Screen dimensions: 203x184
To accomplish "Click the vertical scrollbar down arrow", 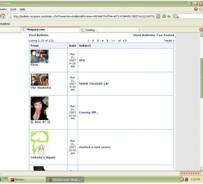I will (201, 169).
